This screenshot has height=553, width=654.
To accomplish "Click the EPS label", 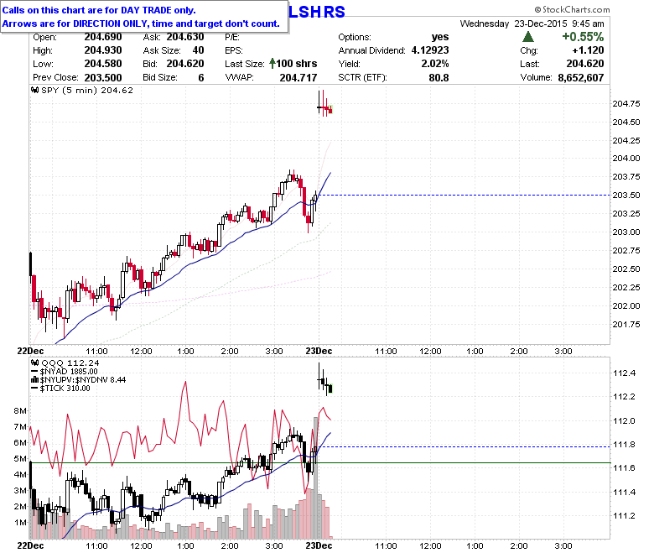I will 234,50.
